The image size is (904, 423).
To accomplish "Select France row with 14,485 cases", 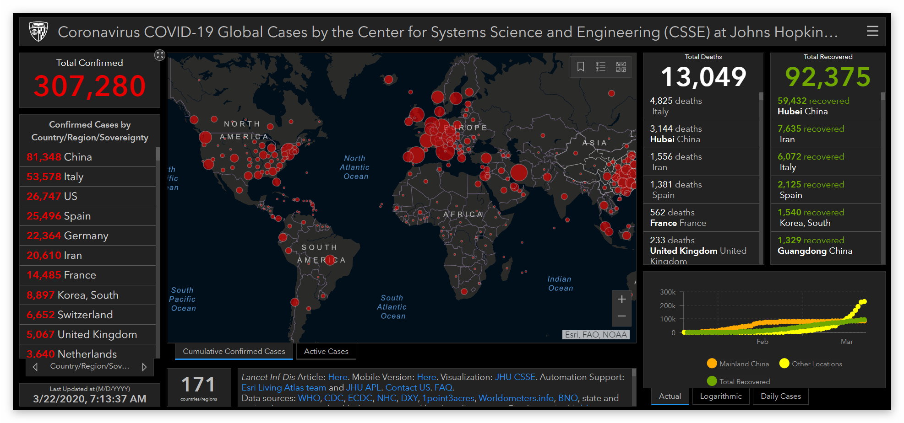I will click(x=88, y=275).
